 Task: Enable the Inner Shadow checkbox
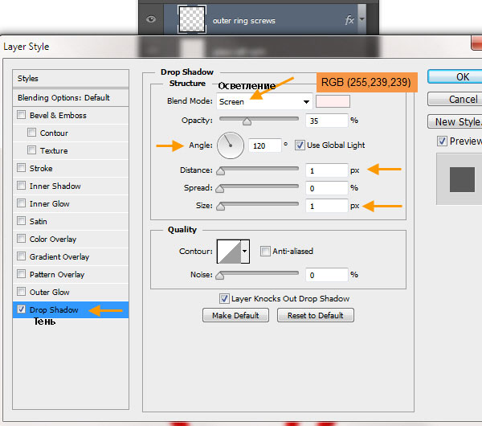click(21, 186)
